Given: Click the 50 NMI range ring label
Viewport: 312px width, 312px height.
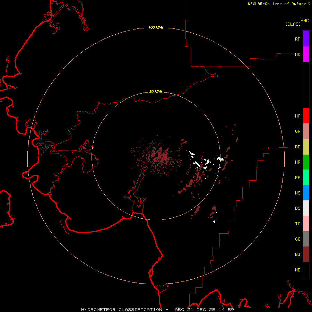Looking at the screenshot, I should coord(156,92).
